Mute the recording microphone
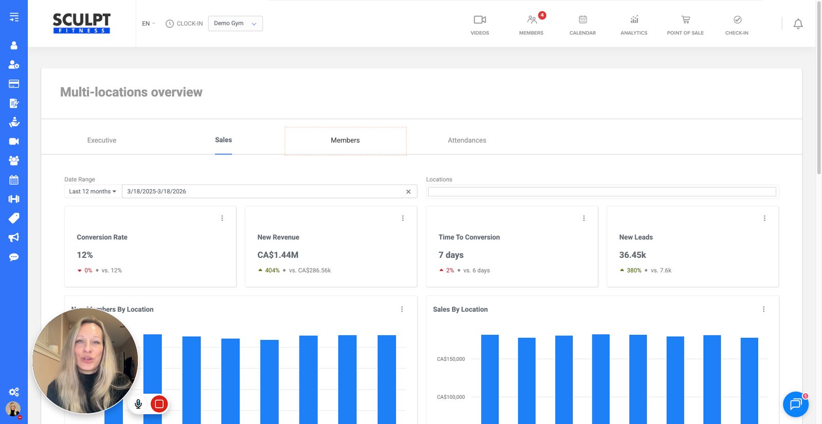822x424 pixels. tap(138, 404)
